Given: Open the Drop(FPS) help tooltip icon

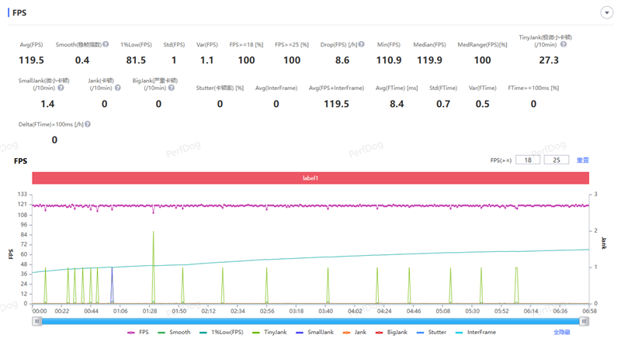Looking at the screenshot, I should 363,45.
